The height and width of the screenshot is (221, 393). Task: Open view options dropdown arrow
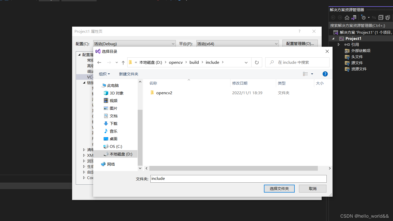312,74
